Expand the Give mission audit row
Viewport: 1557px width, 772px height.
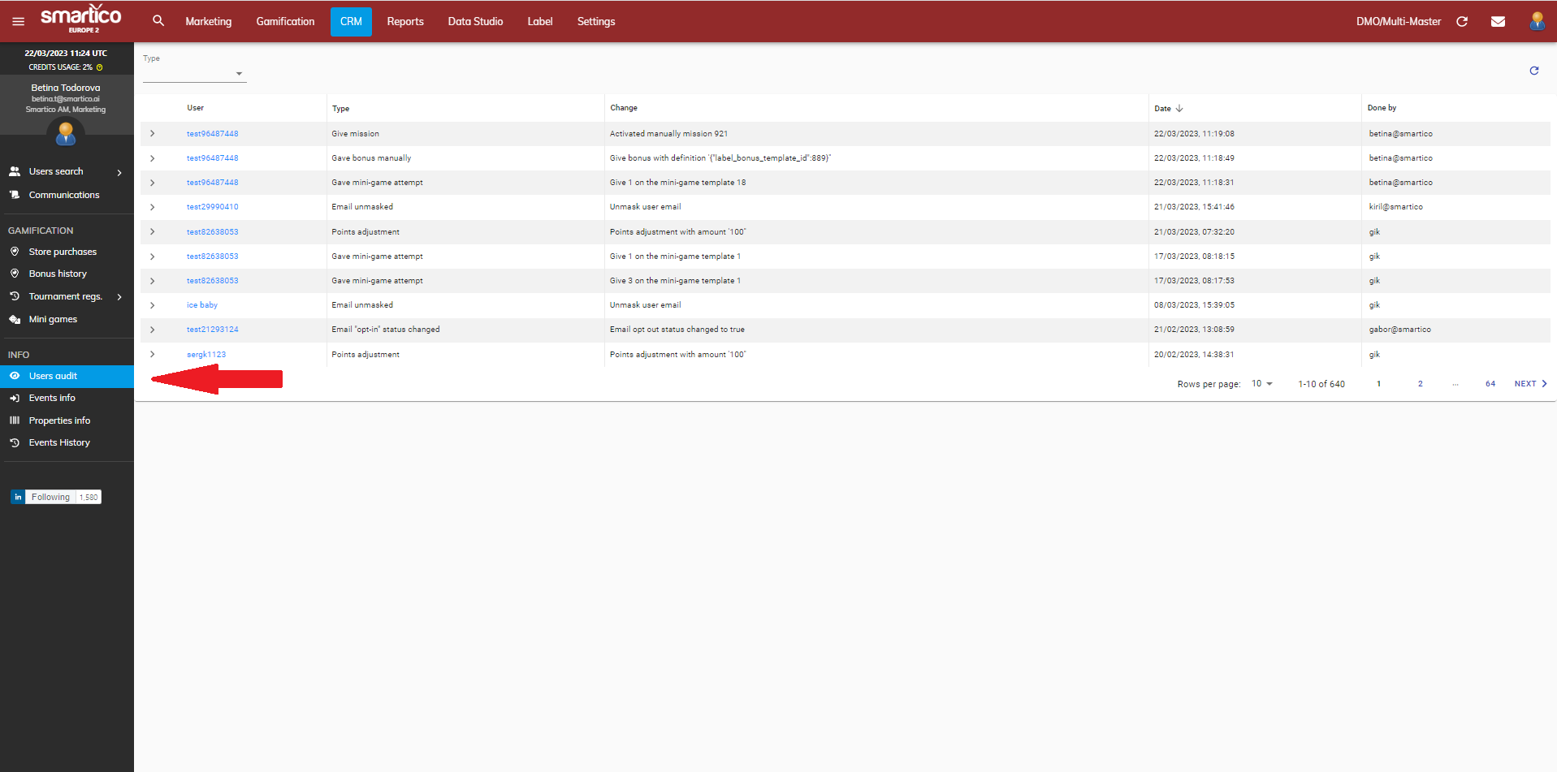[x=152, y=134]
